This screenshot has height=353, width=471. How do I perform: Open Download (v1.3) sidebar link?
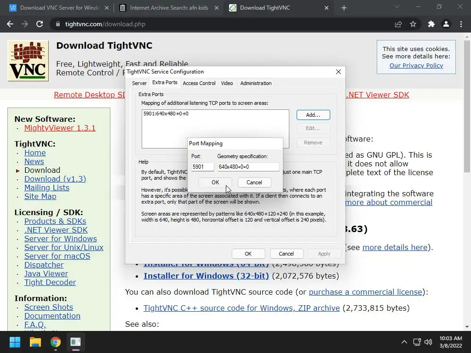(x=55, y=179)
